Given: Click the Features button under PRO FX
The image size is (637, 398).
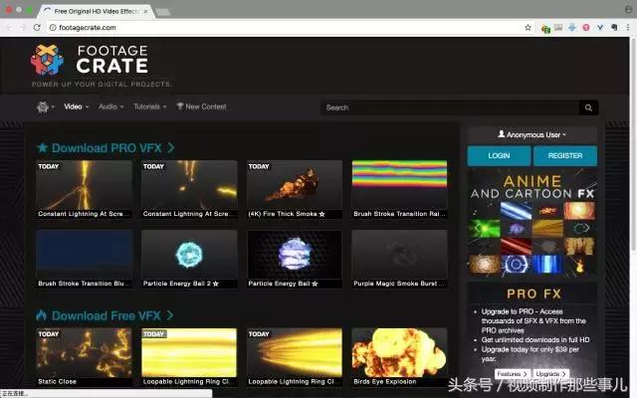Looking at the screenshot, I should [511, 373].
